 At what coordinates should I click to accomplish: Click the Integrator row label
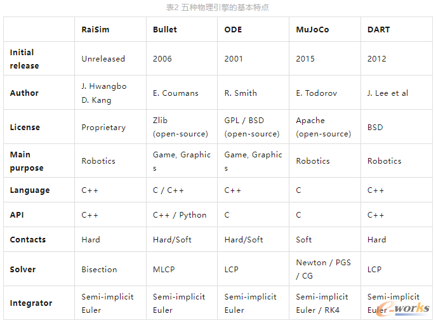coord(31,303)
